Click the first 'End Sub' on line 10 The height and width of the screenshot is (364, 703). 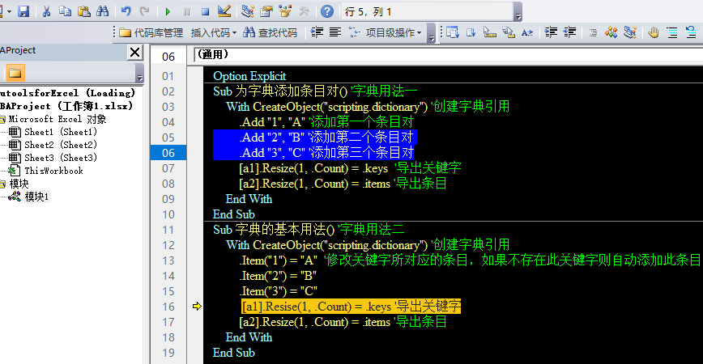(x=233, y=214)
